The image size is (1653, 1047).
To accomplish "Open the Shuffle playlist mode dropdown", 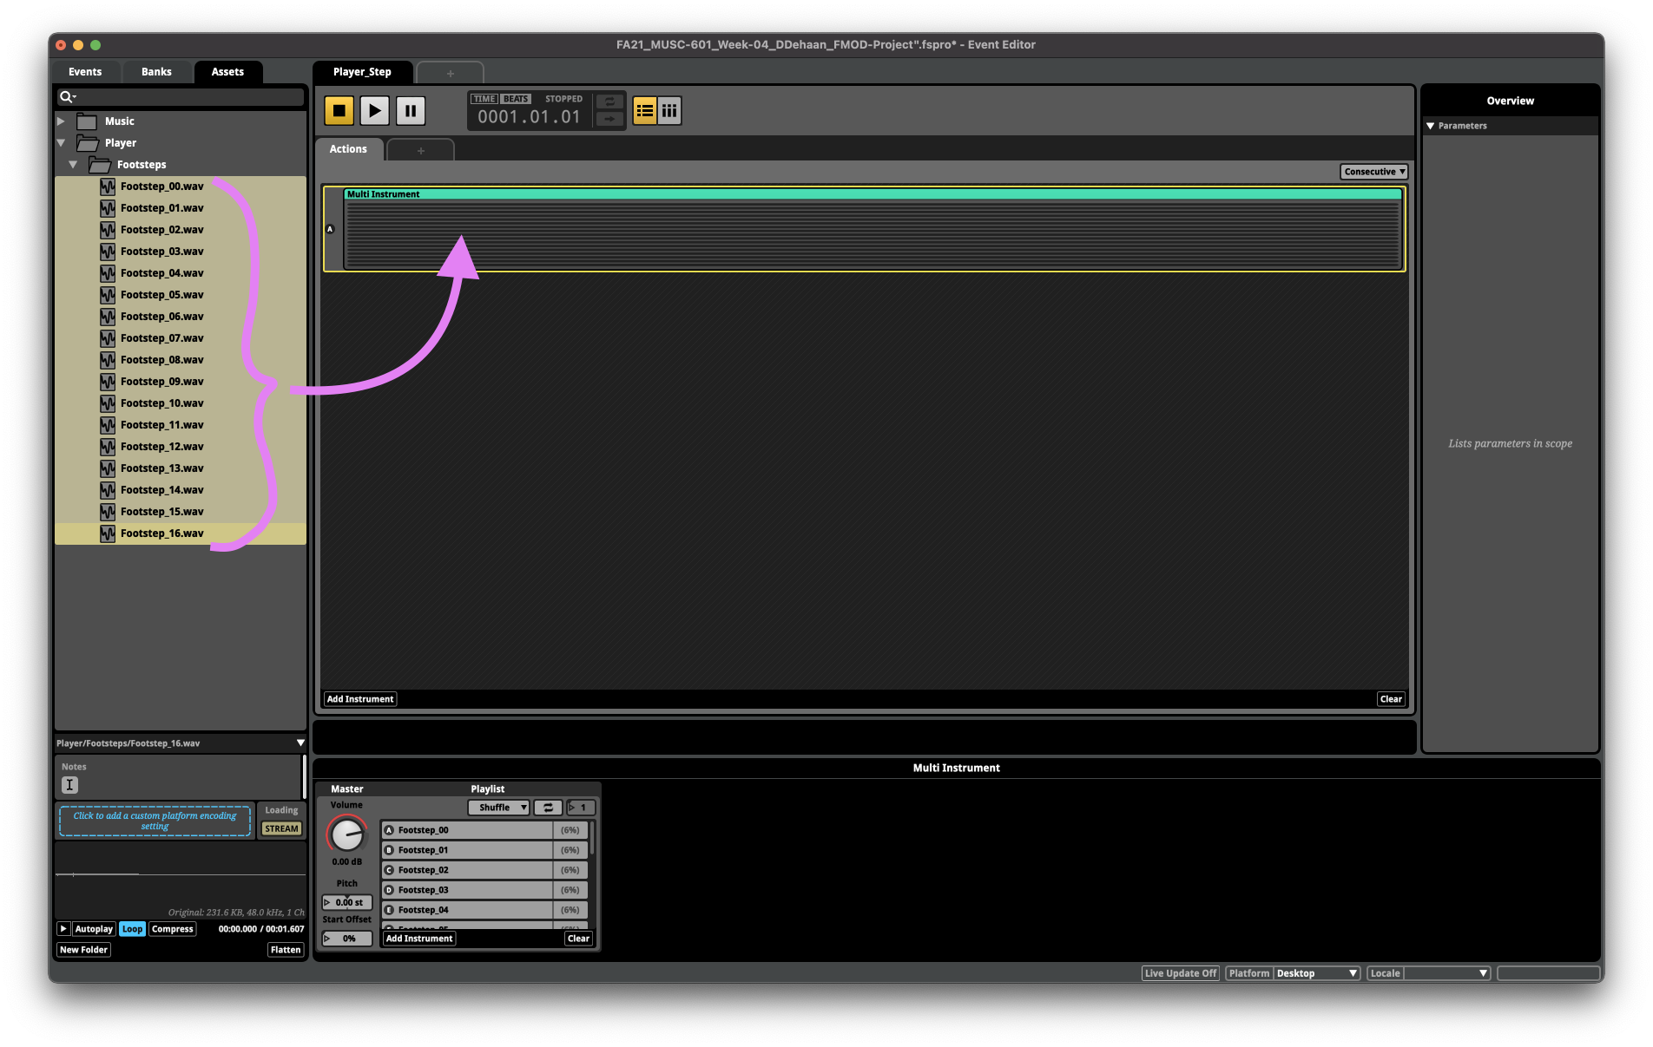I will 498,808.
